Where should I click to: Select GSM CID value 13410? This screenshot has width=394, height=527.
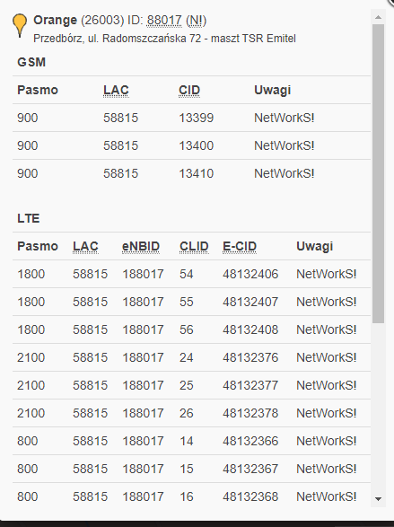click(x=197, y=174)
